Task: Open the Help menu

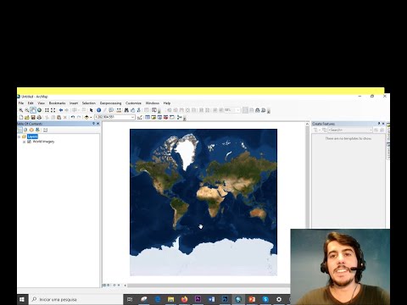Action: pos(167,103)
